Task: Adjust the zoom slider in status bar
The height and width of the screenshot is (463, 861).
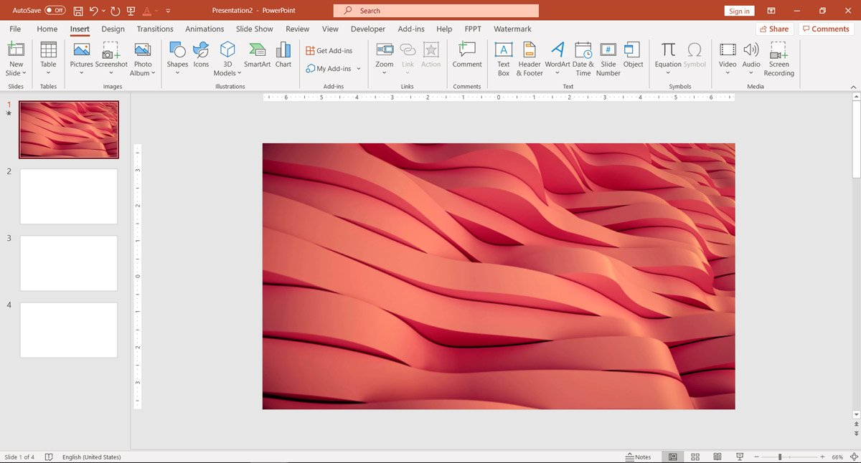Action: pos(780,457)
